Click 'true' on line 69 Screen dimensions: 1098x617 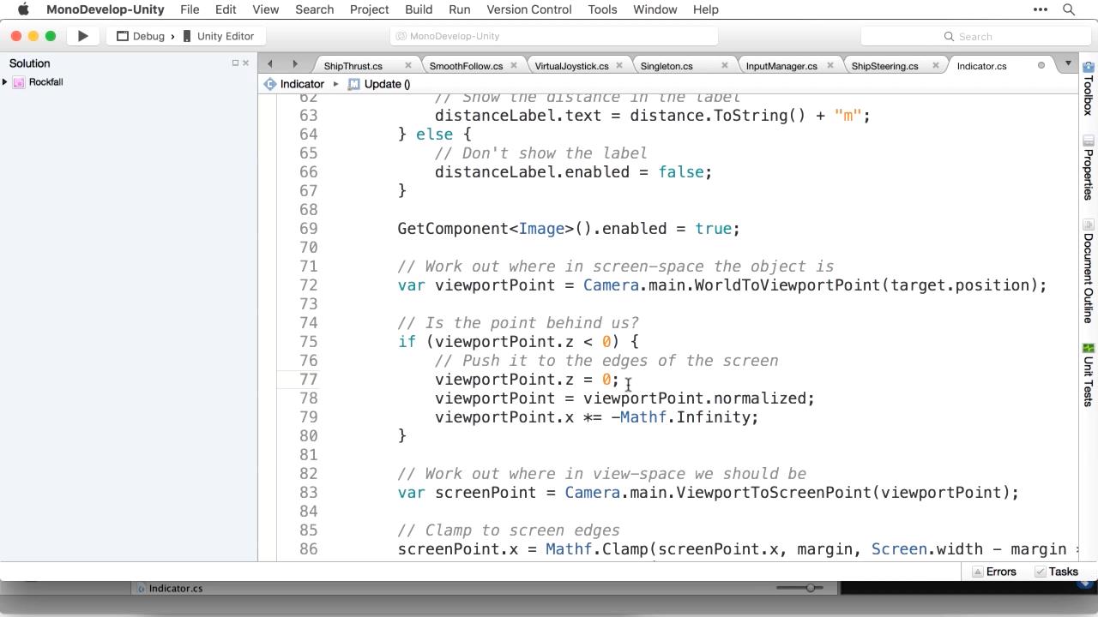[x=713, y=229]
